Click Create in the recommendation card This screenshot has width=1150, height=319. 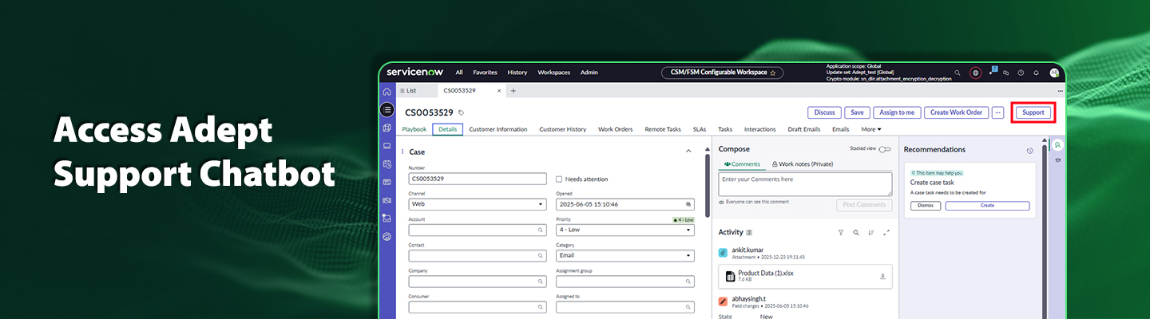987,206
